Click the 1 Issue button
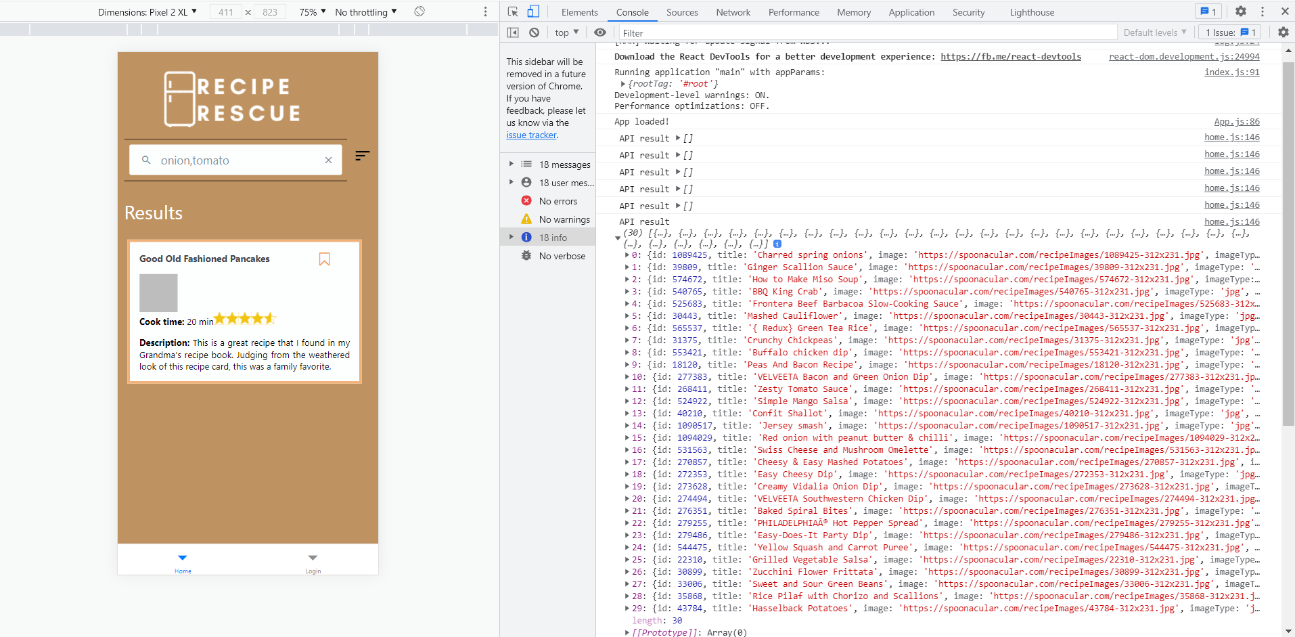This screenshot has width=1295, height=637. click(1231, 32)
